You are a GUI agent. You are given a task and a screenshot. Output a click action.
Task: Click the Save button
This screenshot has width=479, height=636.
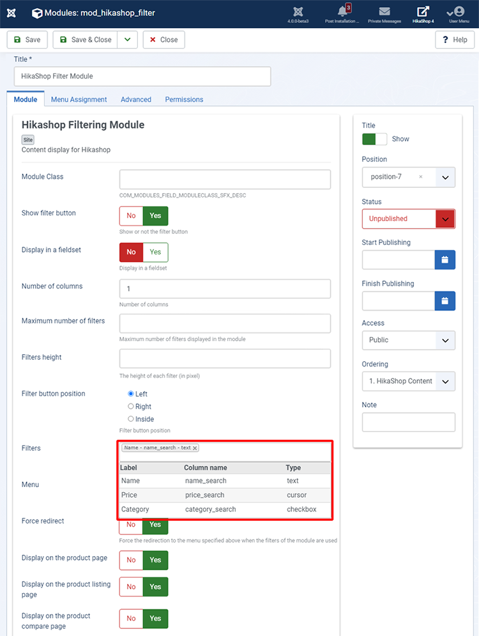27,40
